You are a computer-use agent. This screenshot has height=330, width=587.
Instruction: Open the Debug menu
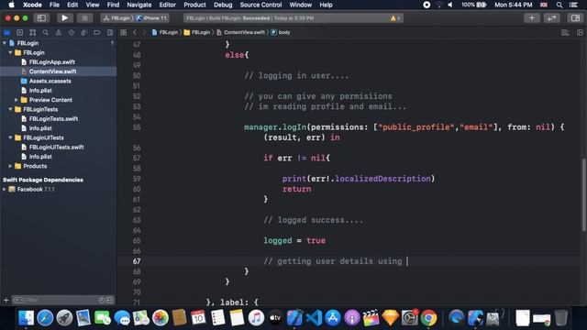[223, 5]
